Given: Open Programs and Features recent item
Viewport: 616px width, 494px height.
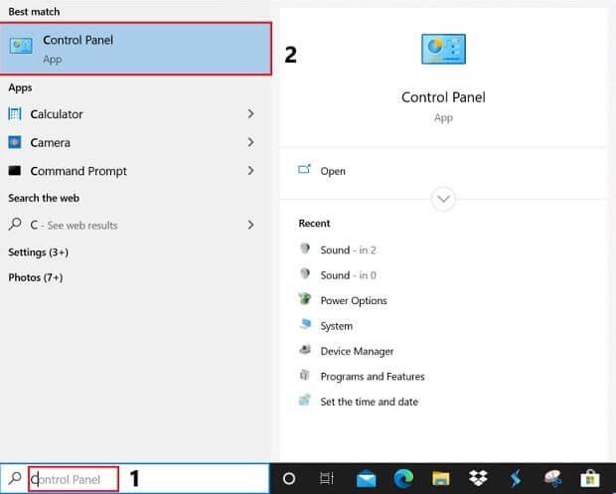Looking at the screenshot, I should tap(372, 377).
